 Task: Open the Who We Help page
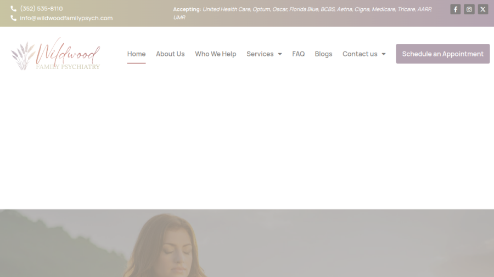tap(216, 54)
